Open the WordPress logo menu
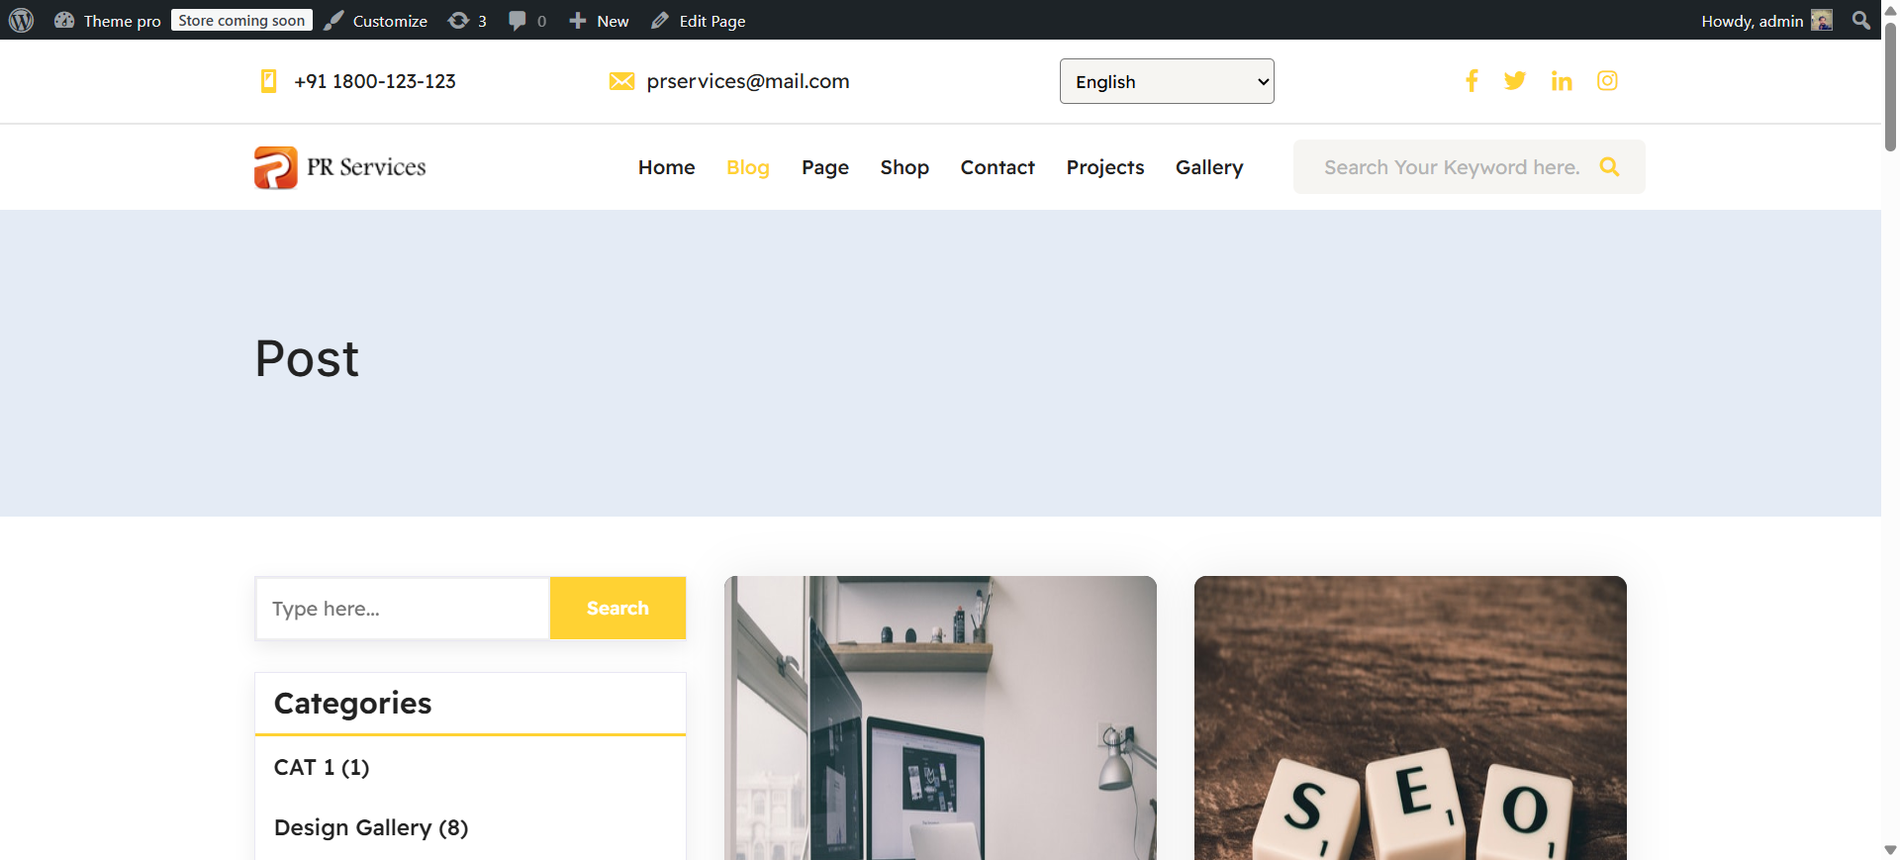The width and height of the screenshot is (1900, 860). coord(21,20)
